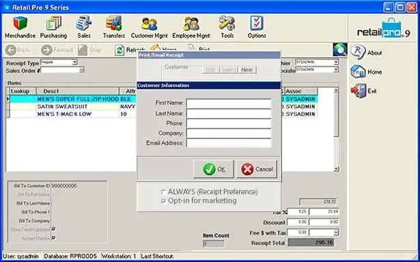Confirm customer info with OK button
The image size is (420, 262).
(x=214, y=169)
